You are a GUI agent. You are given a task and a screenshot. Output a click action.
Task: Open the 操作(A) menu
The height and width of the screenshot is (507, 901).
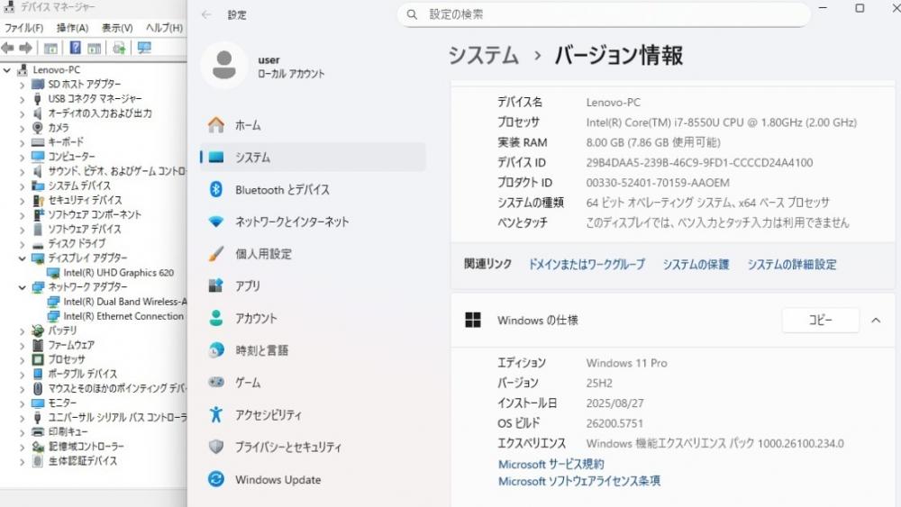tap(72, 28)
